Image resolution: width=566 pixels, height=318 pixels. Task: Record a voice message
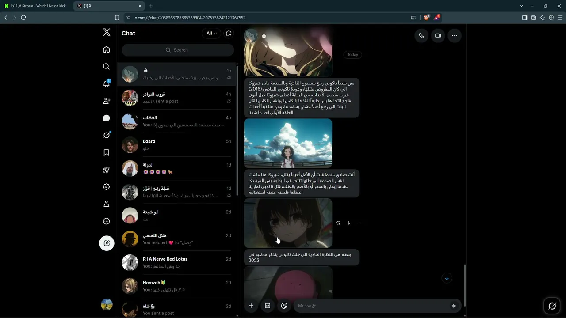click(454, 306)
